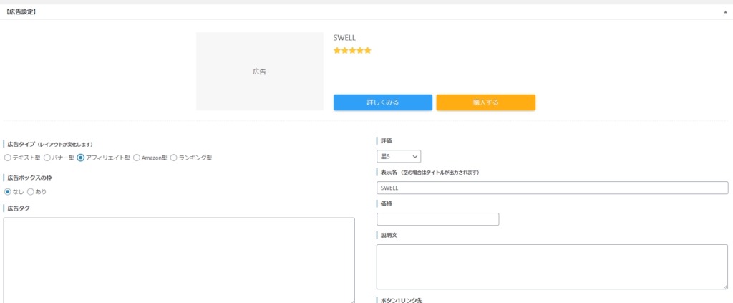
Task: Choose あり for the ad box border
Action: coord(30,192)
